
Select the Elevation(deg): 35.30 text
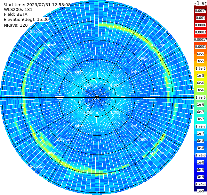click(26, 20)
